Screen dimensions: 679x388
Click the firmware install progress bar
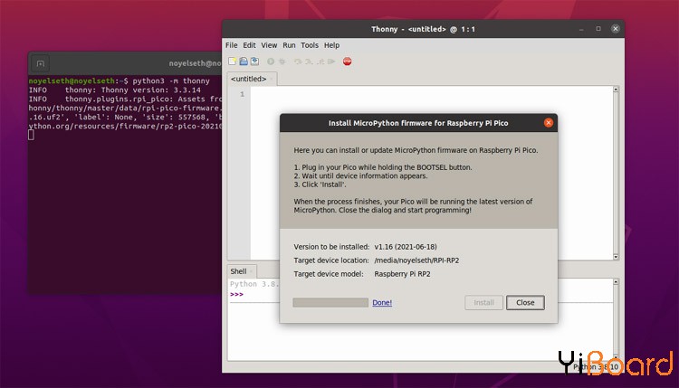coord(330,303)
